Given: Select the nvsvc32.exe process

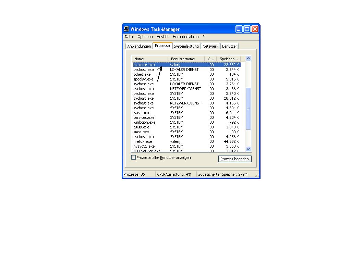Looking at the screenshot, I should click(187, 146).
